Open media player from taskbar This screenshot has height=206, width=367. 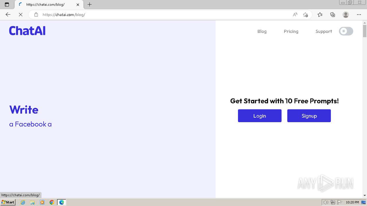(42, 202)
